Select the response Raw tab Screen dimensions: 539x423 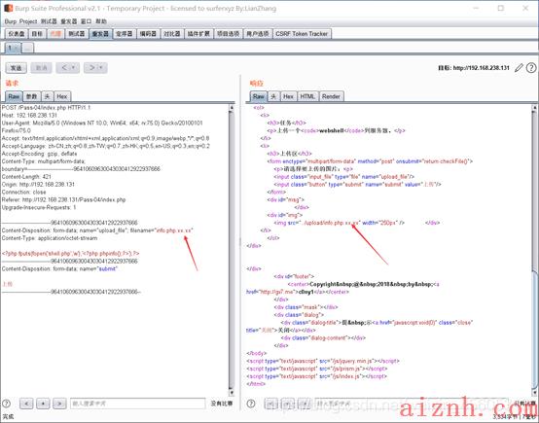(x=258, y=96)
